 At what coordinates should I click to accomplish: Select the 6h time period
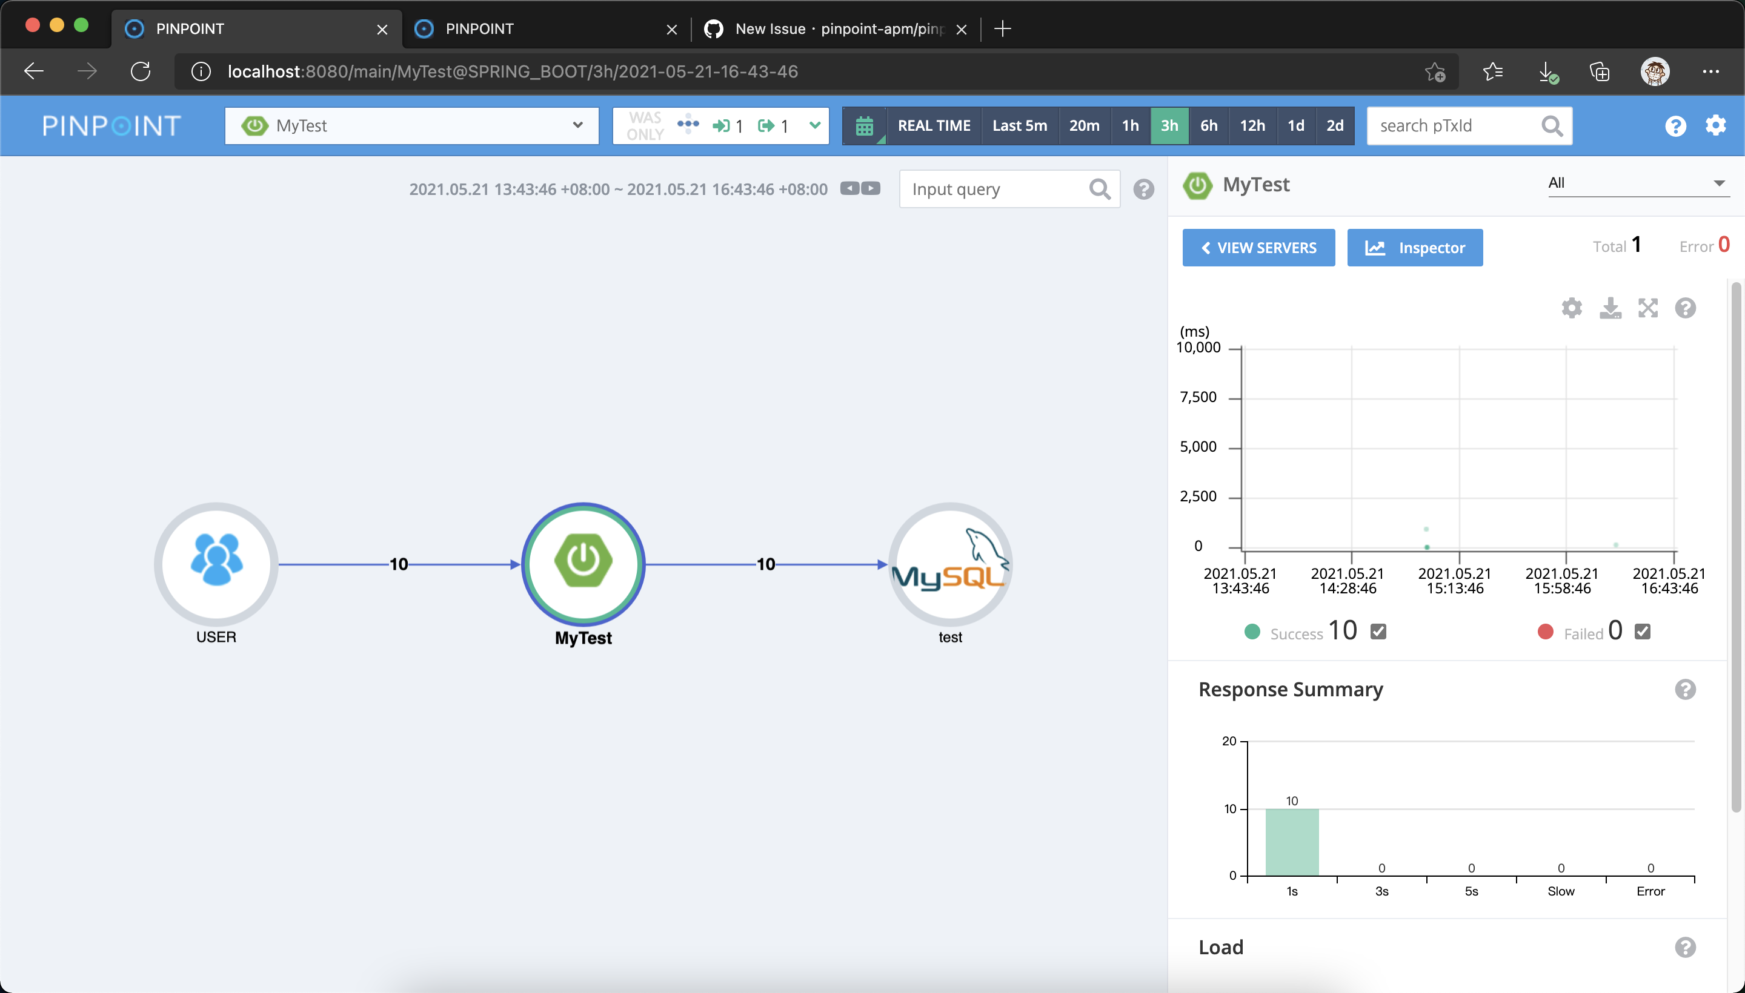1209,126
